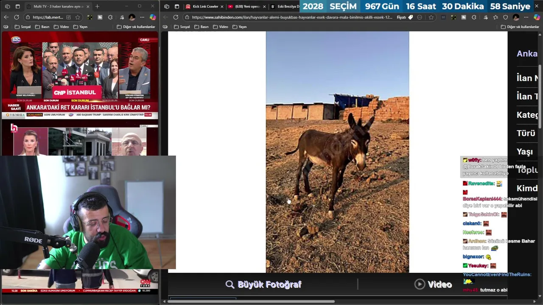This screenshot has height=305, width=543.
Task: Open Extensions puzzle icon in Multi TV window
Action: (x=110, y=17)
